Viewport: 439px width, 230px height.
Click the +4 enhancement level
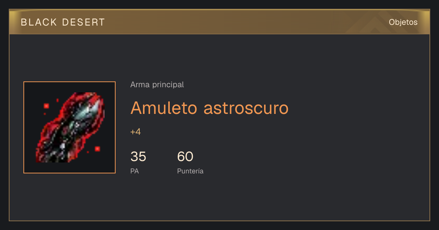135,132
